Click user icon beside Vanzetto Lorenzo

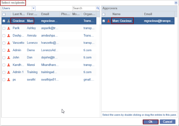click(8, 43)
